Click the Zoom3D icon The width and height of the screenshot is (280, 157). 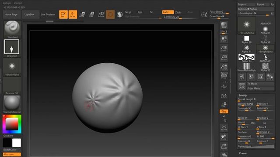coord(224,146)
